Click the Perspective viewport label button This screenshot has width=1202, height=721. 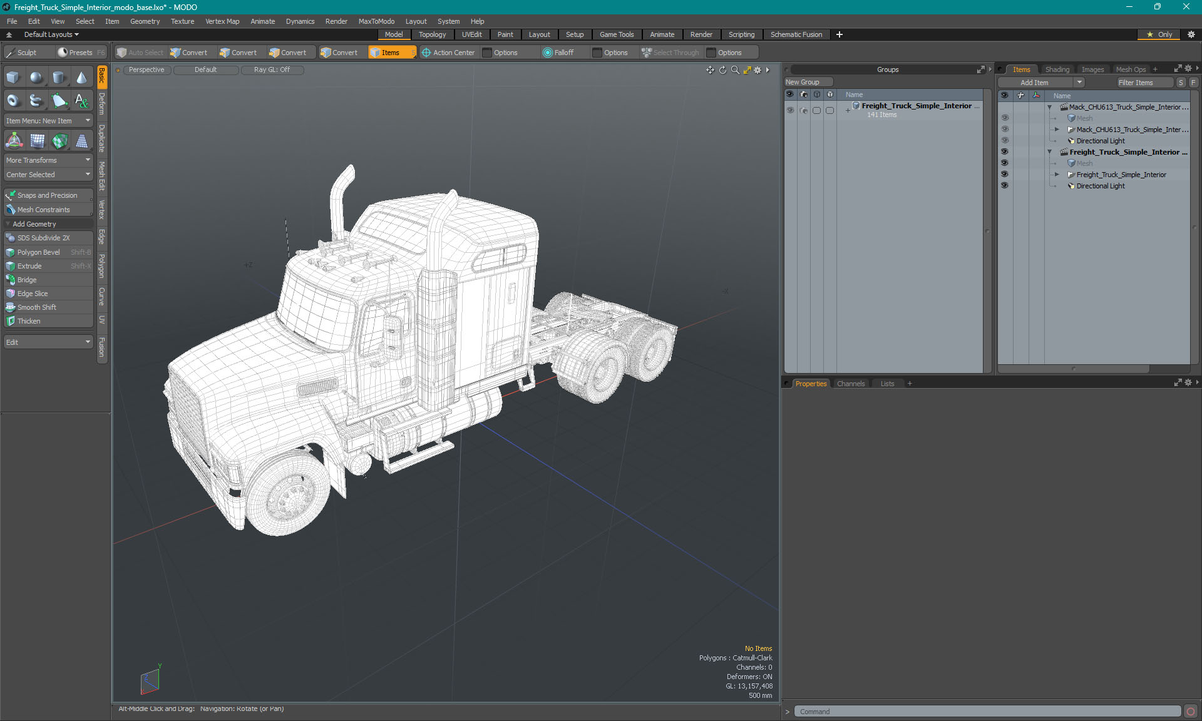[146, 70]
